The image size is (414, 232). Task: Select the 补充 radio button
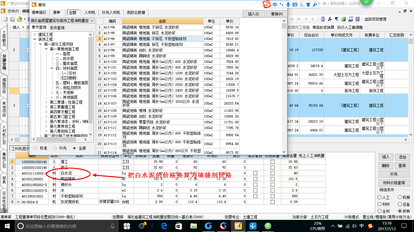(55, 148)
